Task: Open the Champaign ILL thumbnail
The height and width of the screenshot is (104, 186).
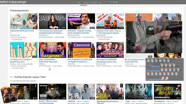Action: (167, 92)
